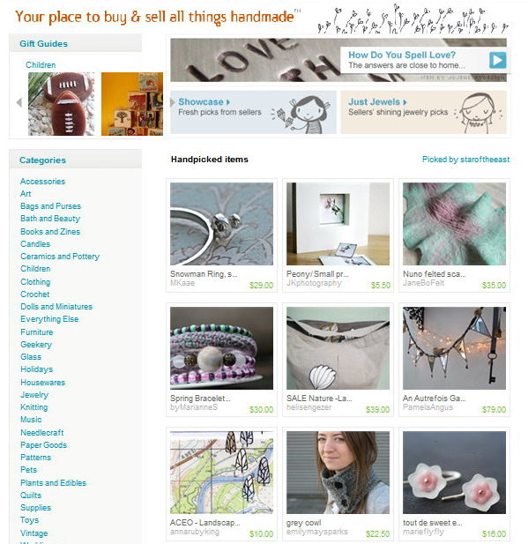Screen dimensions: 528x544
Task: Browse the Ceramics and Pottery category
Action: pyautogui.click(x=60, y=257)
